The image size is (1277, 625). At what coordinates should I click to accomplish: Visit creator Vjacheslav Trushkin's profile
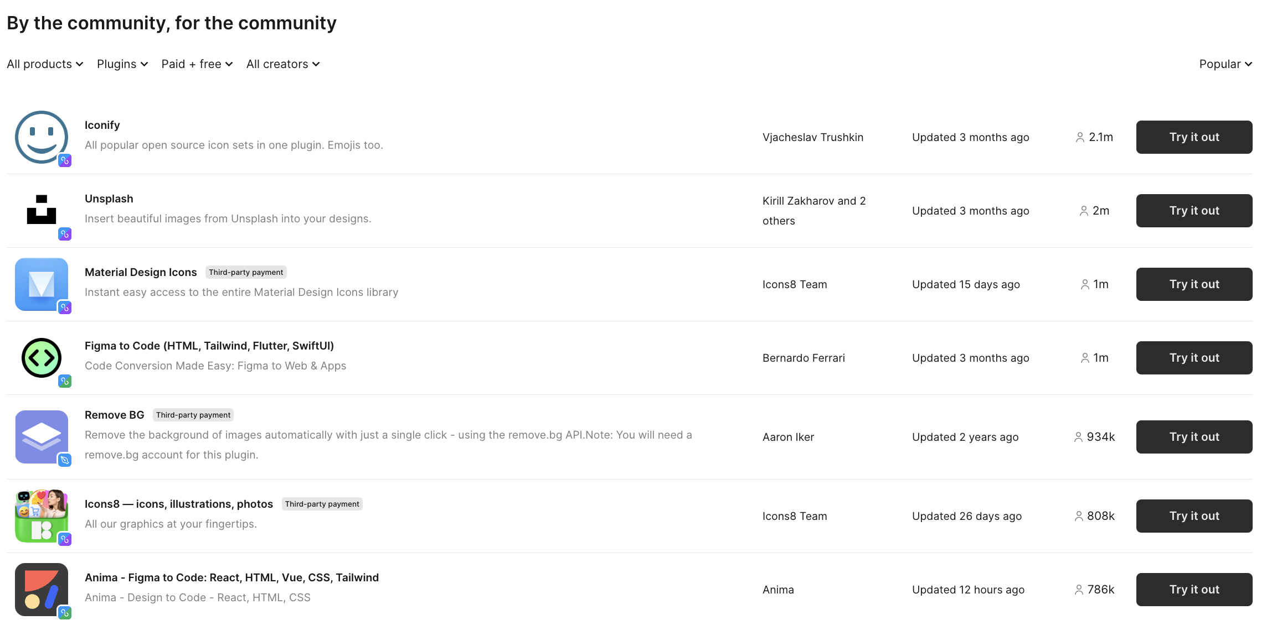812,137
